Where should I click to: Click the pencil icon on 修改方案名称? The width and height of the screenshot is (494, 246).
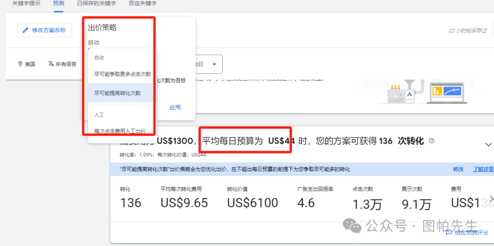coord(25,30)
